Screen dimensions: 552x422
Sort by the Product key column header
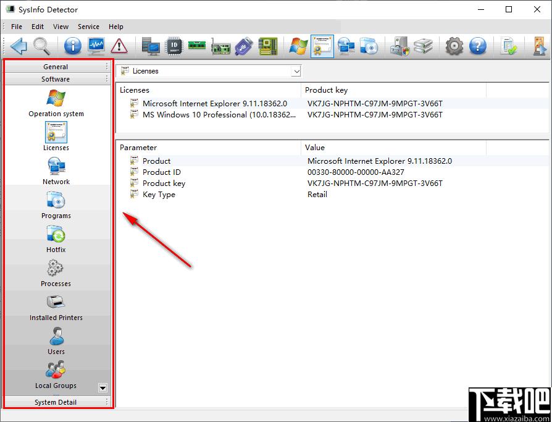coord(393,90)
